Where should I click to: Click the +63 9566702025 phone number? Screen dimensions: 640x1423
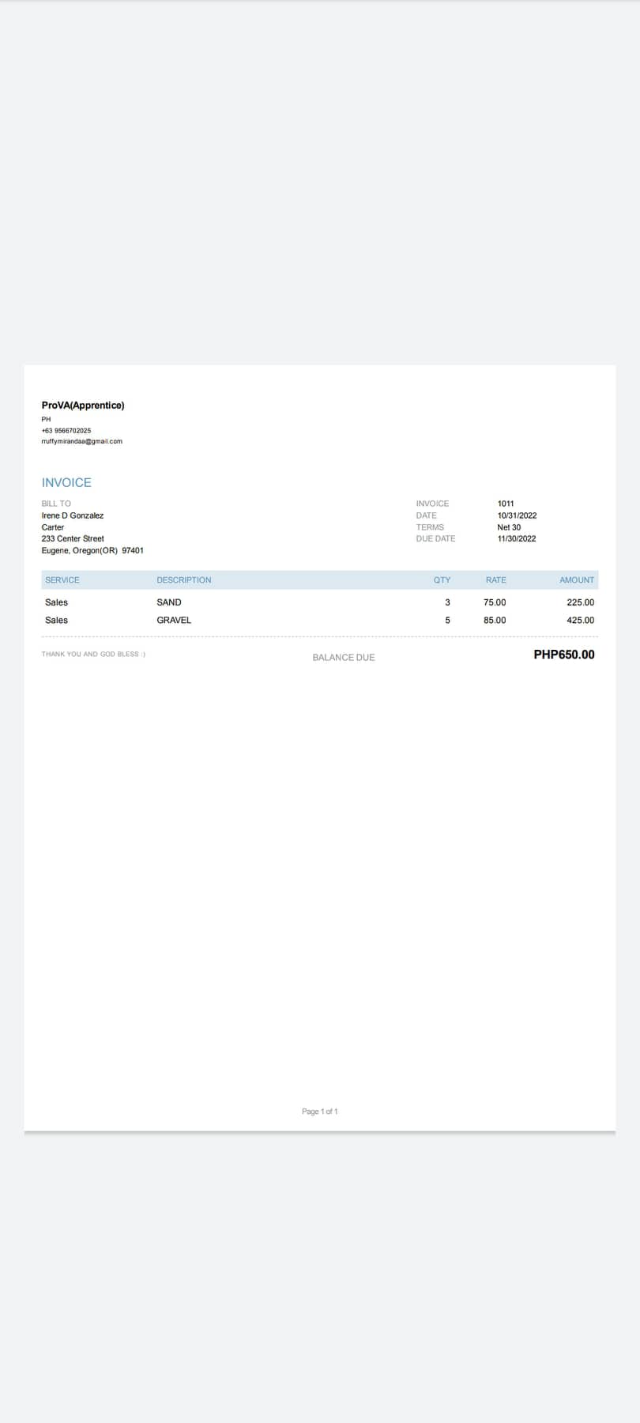pyautogui.click(x=66, y=431)
